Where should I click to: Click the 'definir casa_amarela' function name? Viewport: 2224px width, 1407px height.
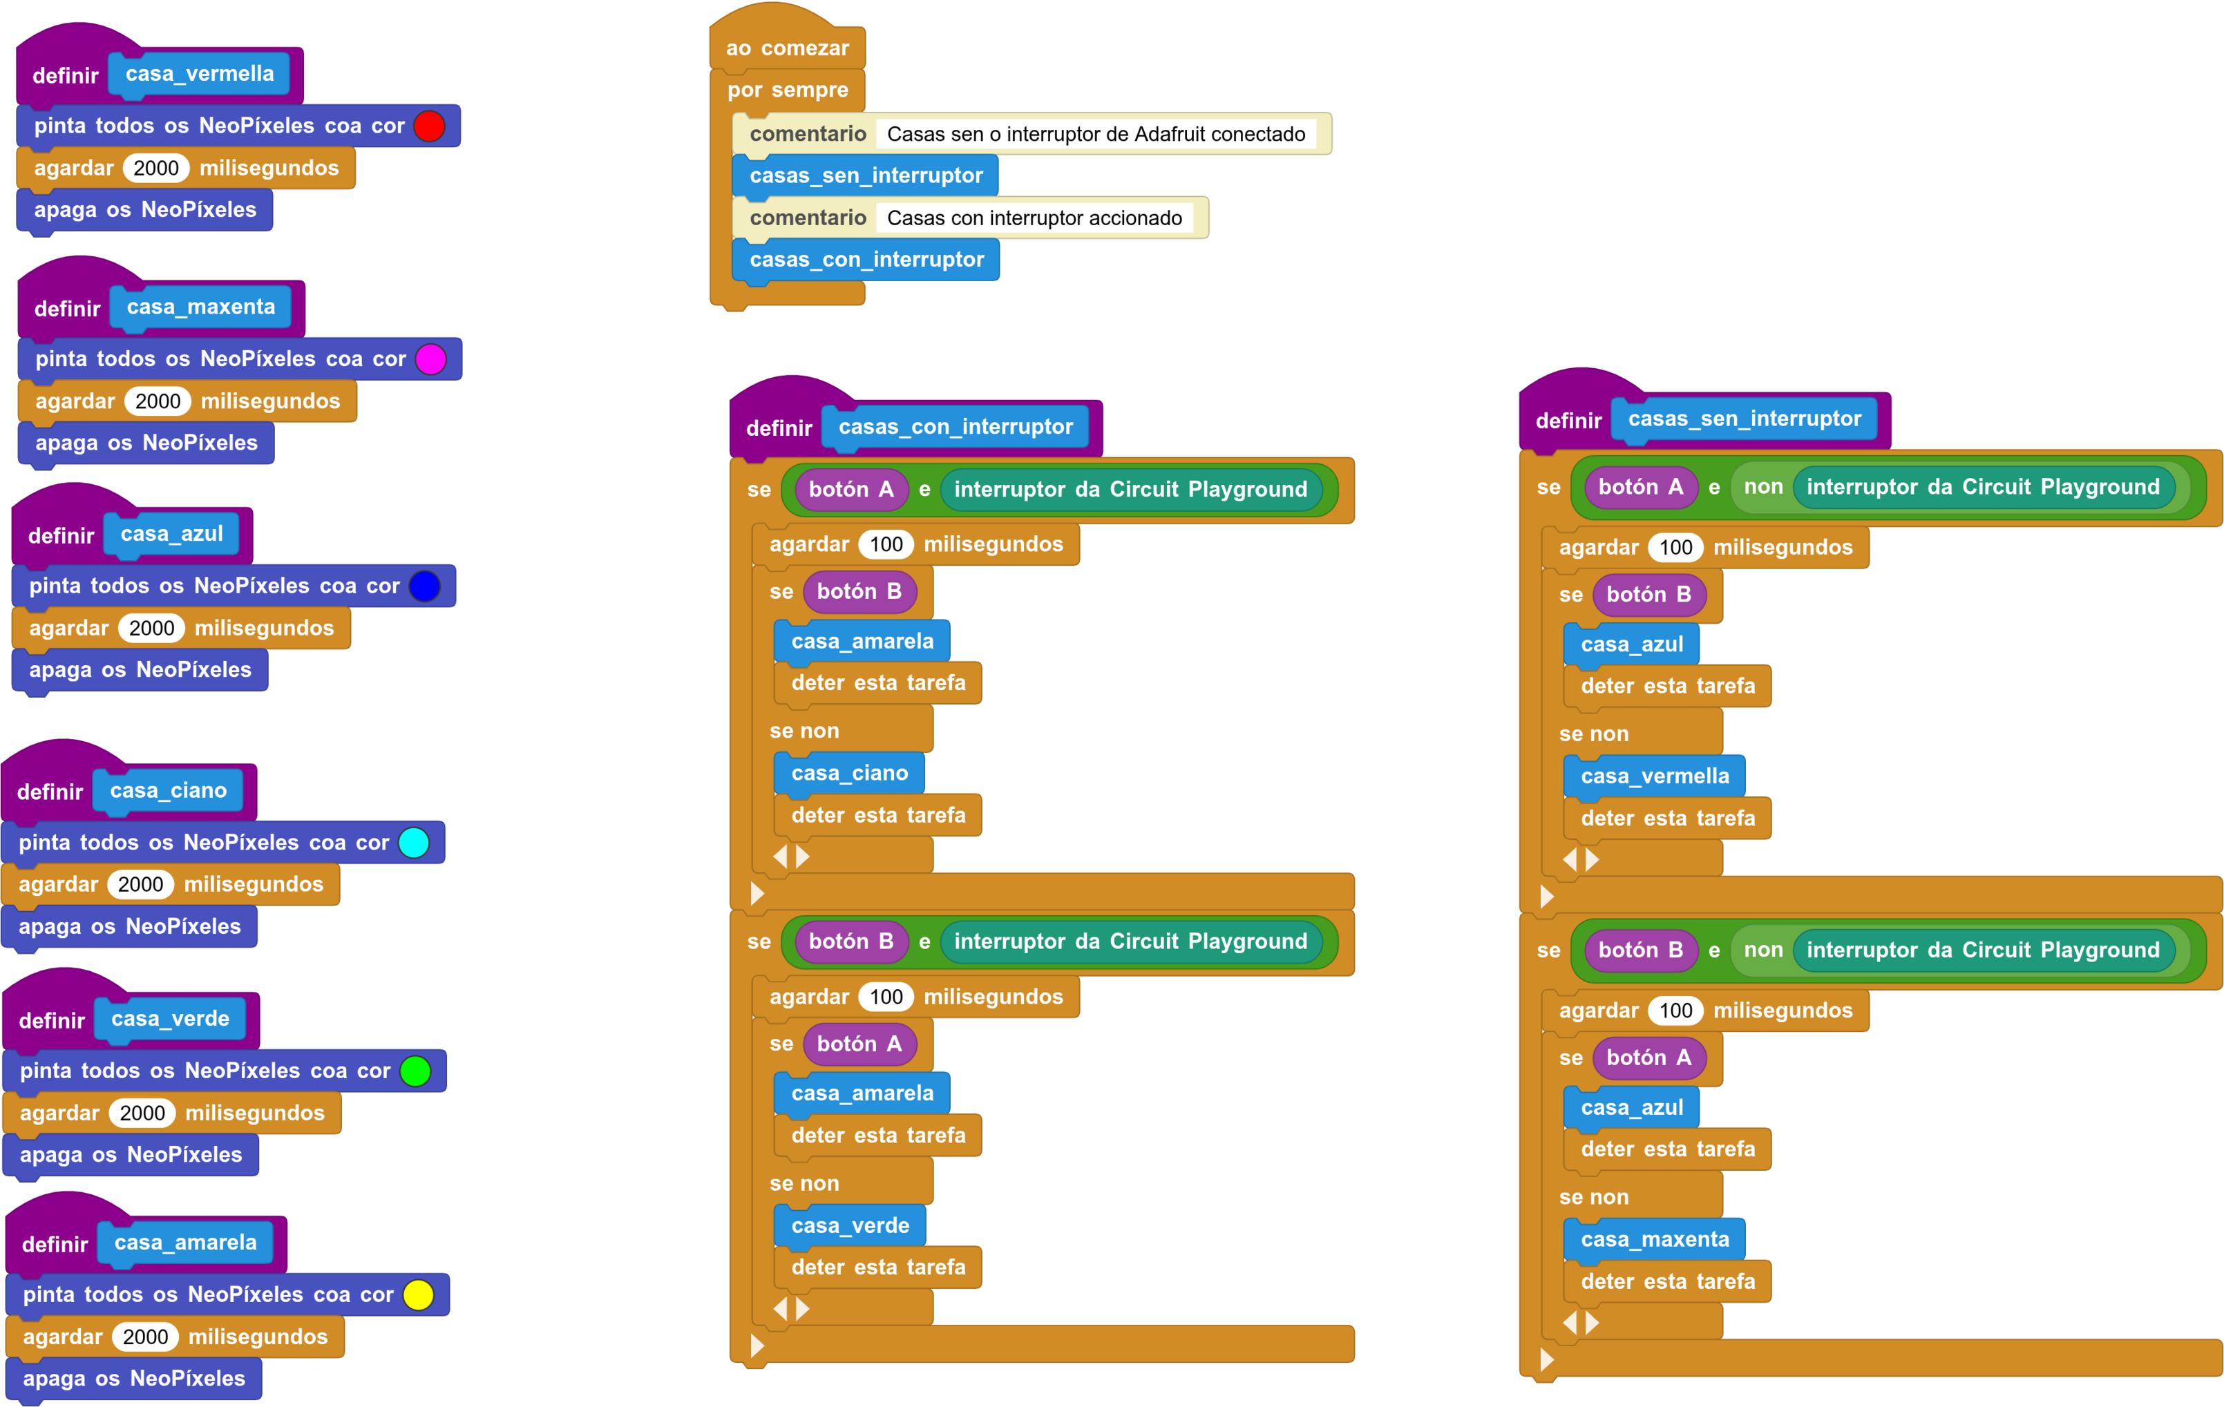point(186,1243)
